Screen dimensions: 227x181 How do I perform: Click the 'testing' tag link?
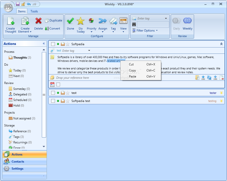[x=212, y=101]
